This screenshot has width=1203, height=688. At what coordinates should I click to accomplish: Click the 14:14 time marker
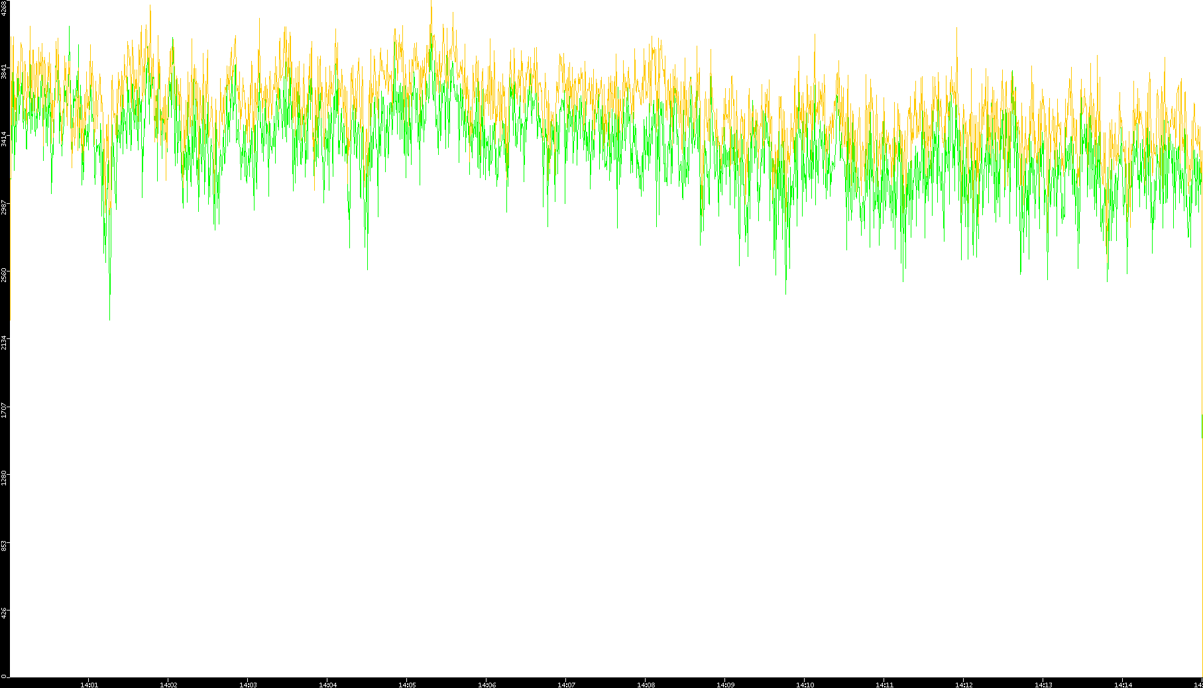(x=1123, y=685)
